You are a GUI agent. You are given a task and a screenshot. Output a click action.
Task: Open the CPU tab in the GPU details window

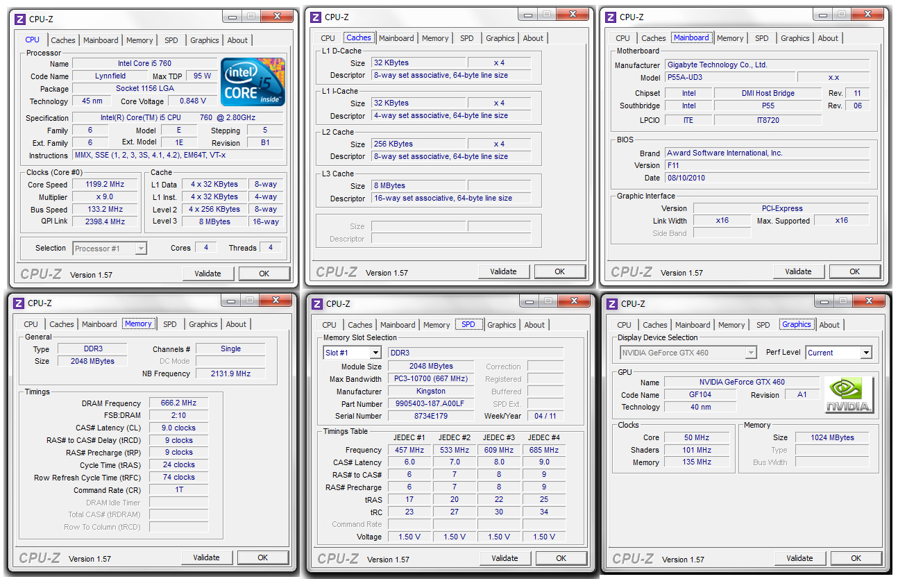625,325
